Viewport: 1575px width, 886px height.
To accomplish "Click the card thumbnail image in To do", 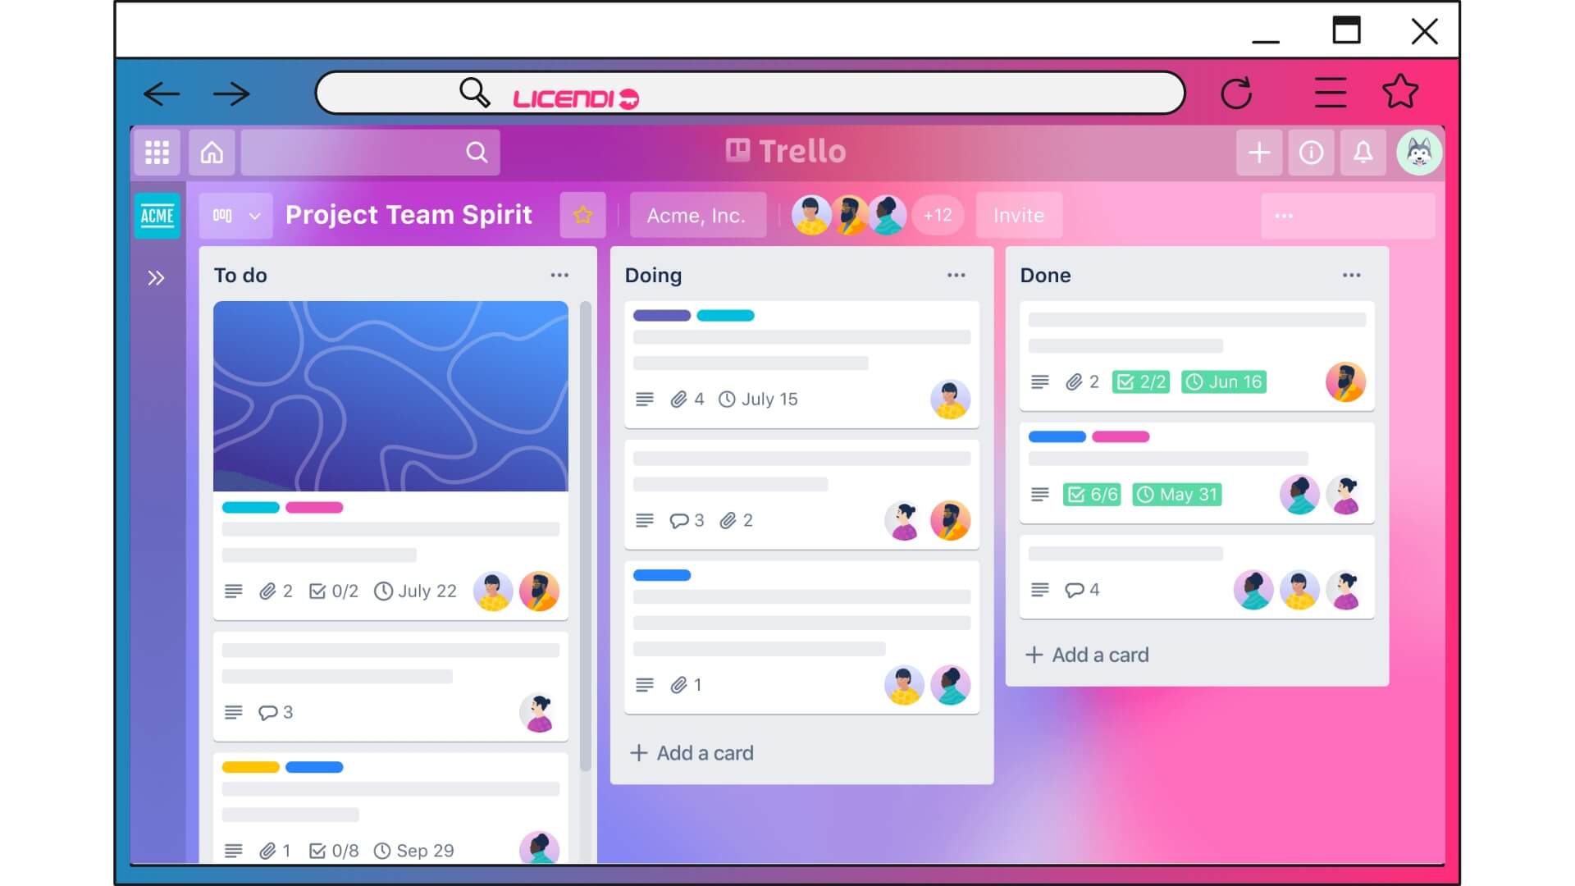I will tap(390, 396).
